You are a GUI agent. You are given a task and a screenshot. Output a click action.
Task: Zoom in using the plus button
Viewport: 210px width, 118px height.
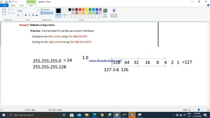[208, 110]
